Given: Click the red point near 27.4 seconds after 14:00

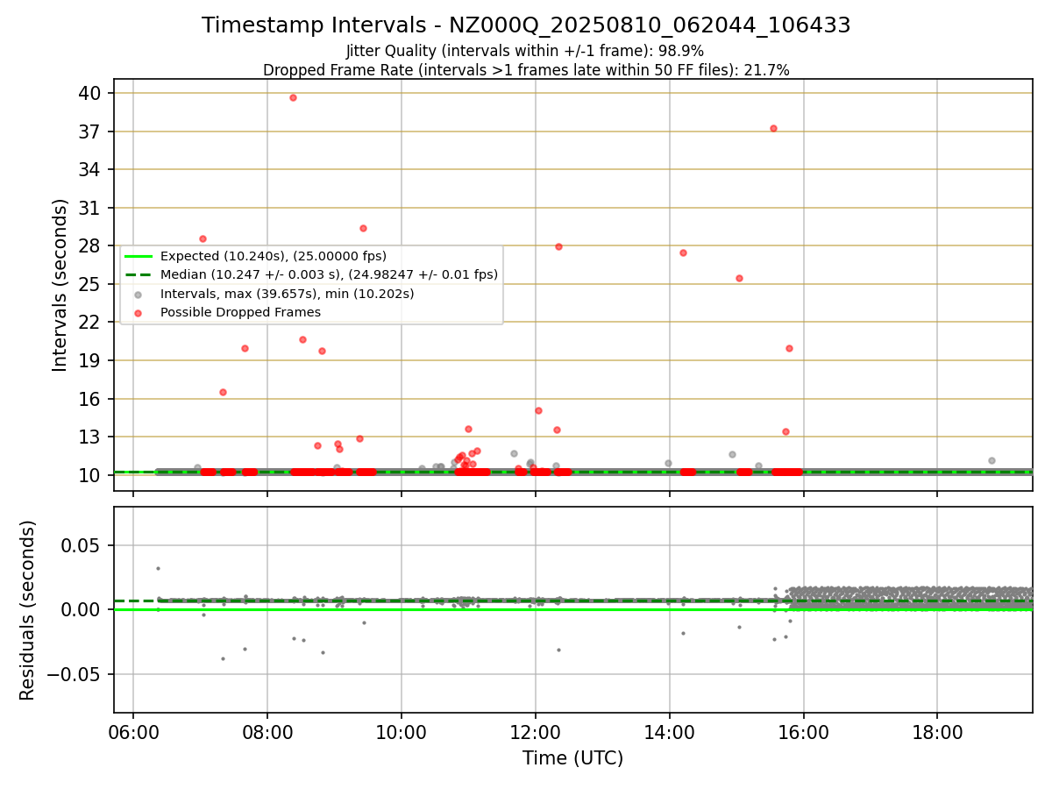Looking at the screenshot, I should coord(683,252).
